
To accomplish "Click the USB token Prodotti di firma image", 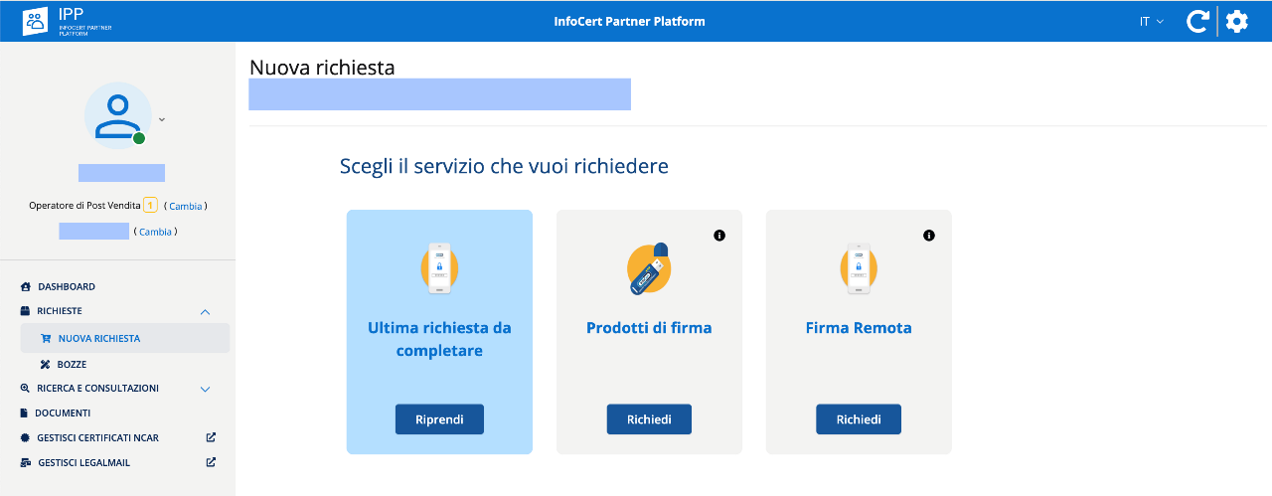I will click(x=649, y=268).
